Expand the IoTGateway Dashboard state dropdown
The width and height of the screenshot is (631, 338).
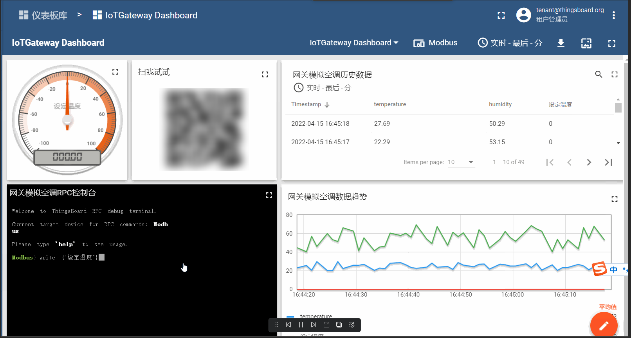354,43
